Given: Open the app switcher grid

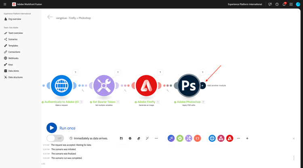Looking at the screenshot, I should pos(291,4).
